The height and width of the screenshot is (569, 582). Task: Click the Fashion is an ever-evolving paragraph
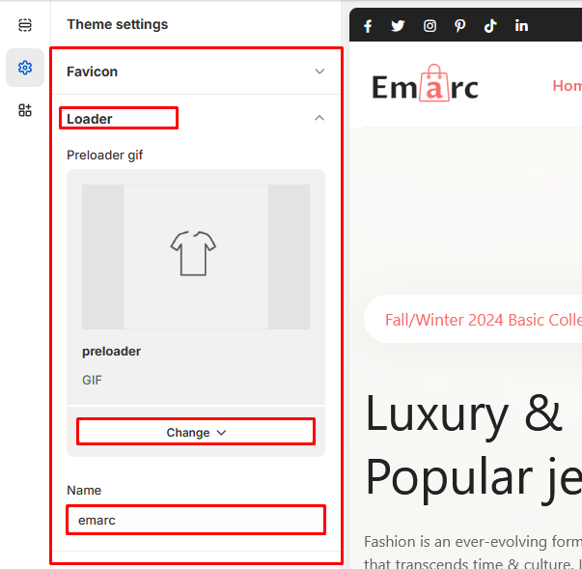[x=473, y=552]
